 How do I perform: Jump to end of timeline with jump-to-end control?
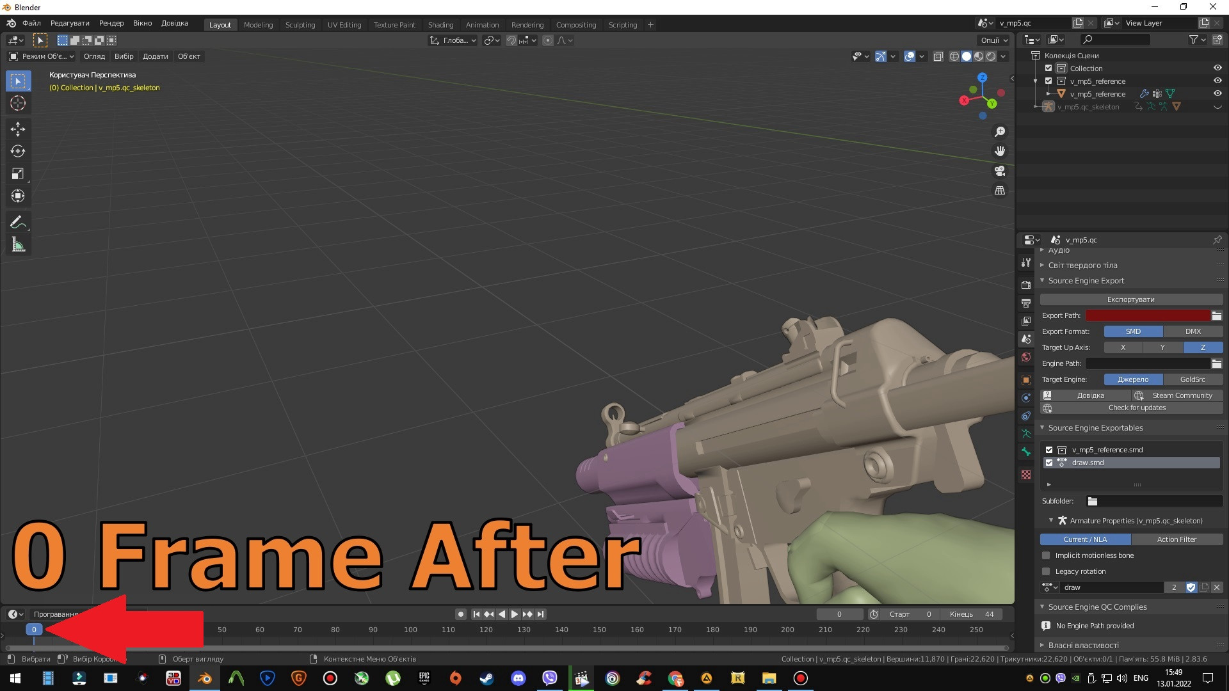(x=541, y=614)
